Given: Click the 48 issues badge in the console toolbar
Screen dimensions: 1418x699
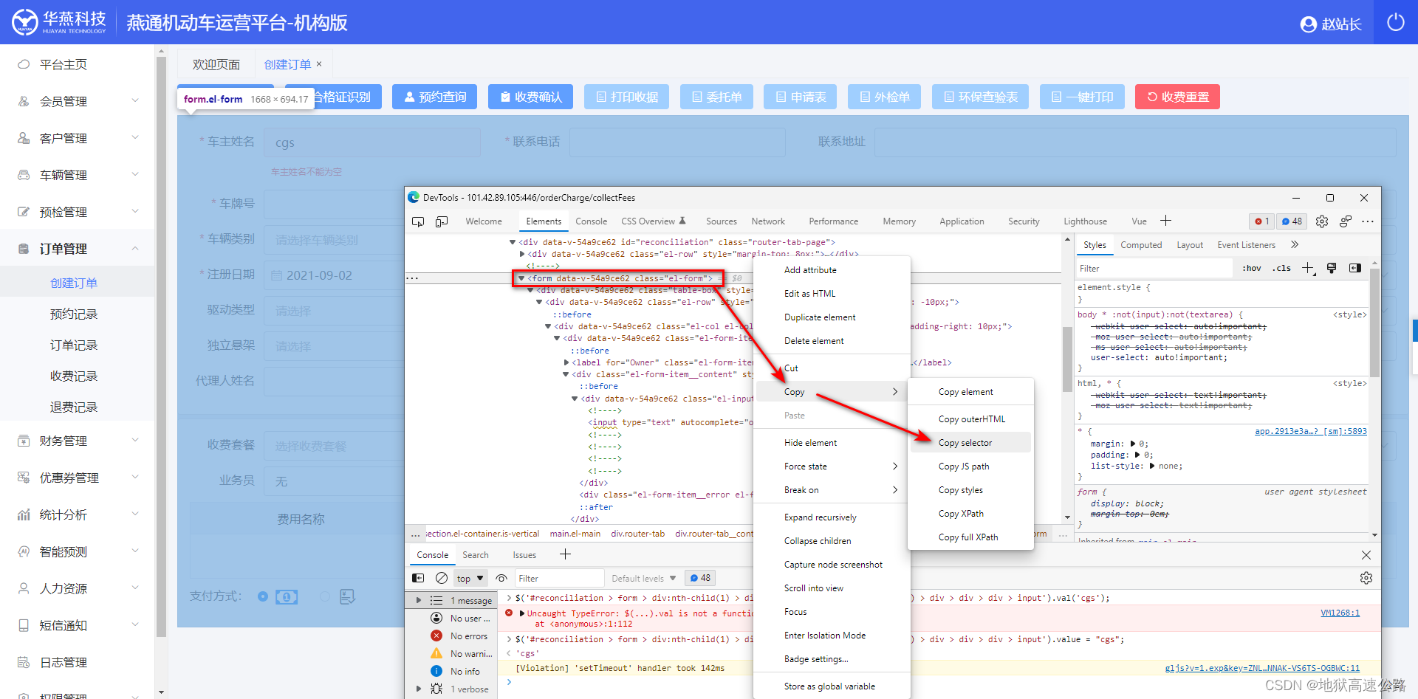Looking at the screenshot, I should [699, 578].
